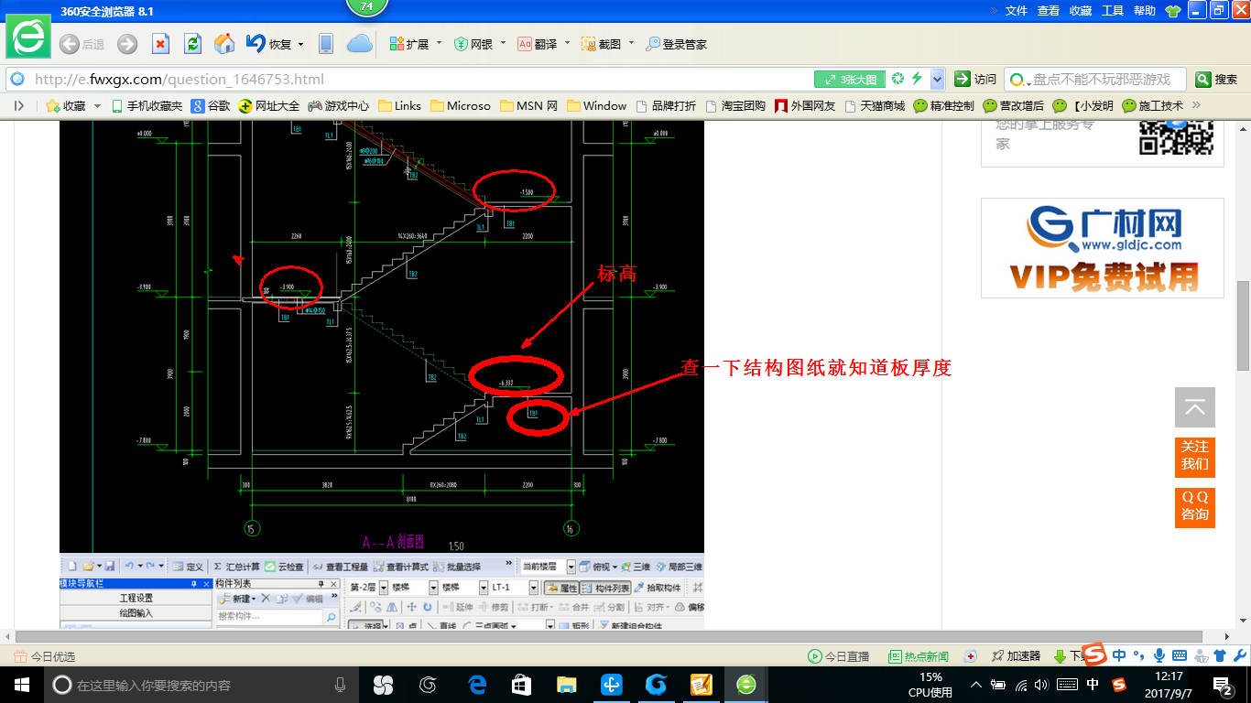Refresh the page with green reload icon
1251x703 pixels.
(x=192, y=44)
